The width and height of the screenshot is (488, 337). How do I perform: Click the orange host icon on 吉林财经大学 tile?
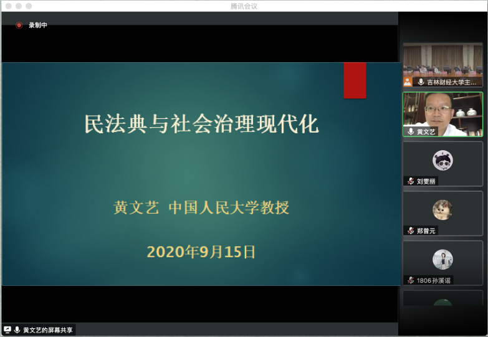408,82
